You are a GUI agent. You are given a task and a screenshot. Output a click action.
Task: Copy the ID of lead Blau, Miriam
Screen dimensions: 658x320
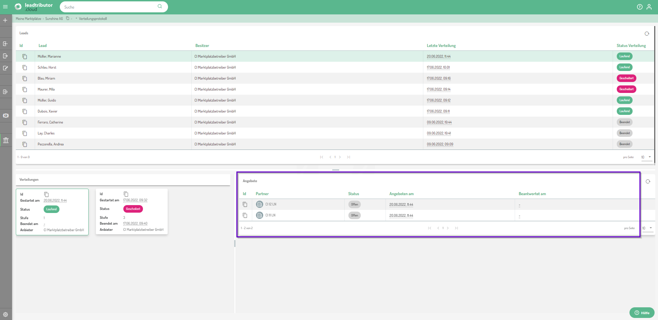tap(25, 79)
